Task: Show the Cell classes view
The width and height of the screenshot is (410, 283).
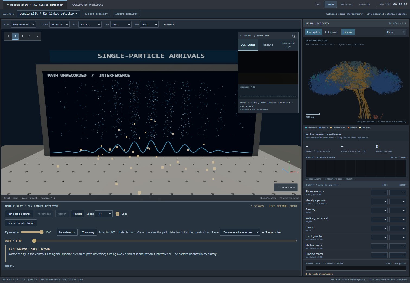Action: coord(332,32)
